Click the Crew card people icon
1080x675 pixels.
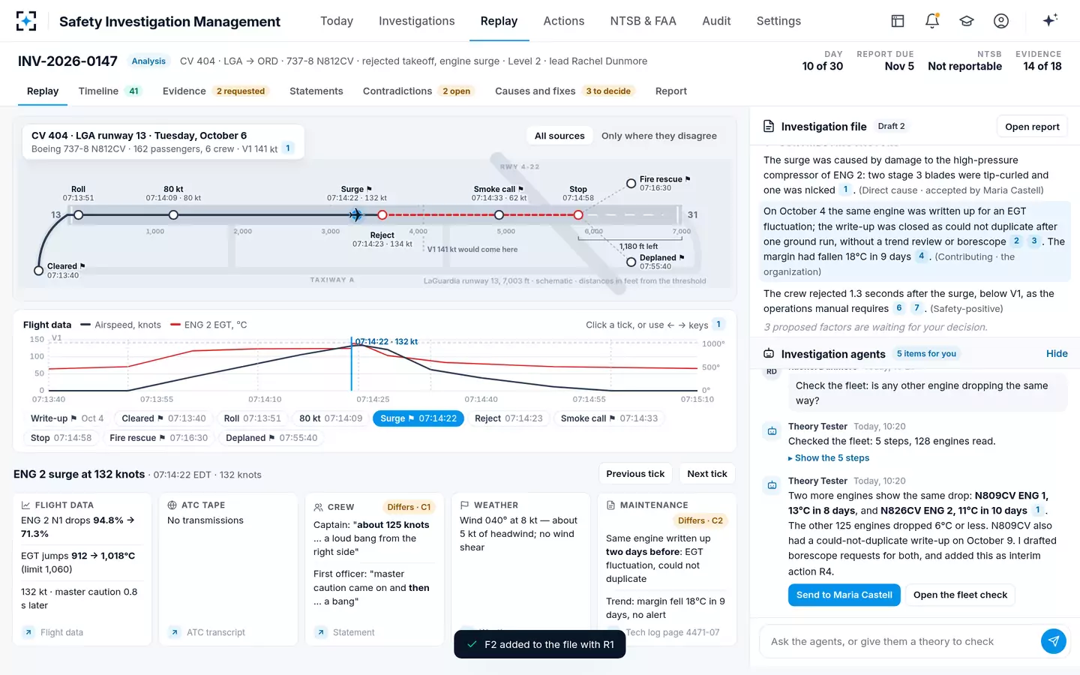point(319,507)
